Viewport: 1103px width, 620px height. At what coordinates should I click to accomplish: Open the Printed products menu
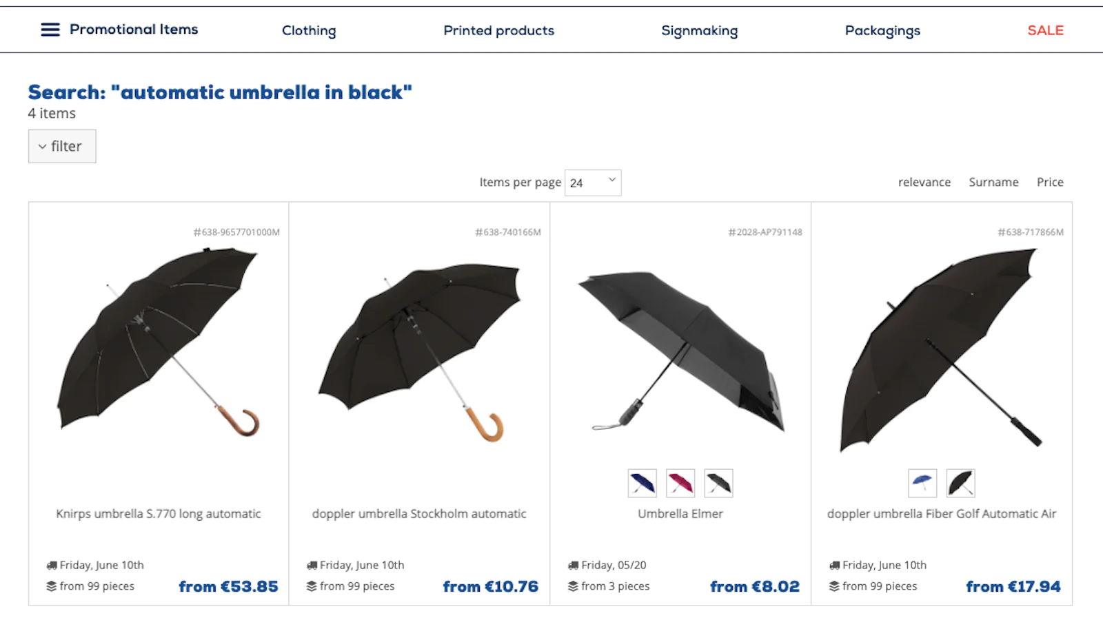pos(498,30)
